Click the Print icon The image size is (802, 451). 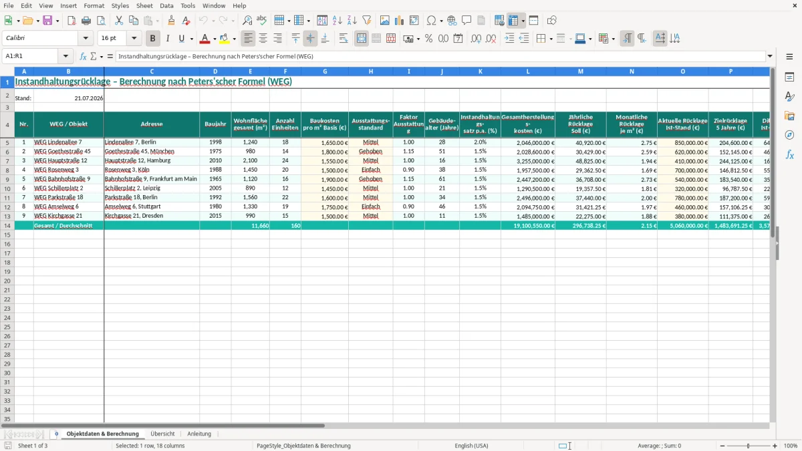pos(86,21)
